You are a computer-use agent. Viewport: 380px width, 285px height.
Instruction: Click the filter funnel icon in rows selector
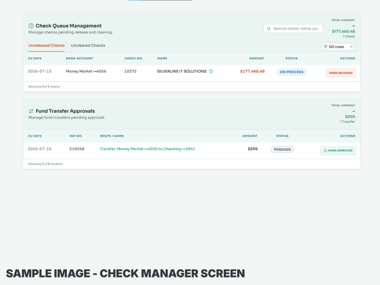pos(326,47)
